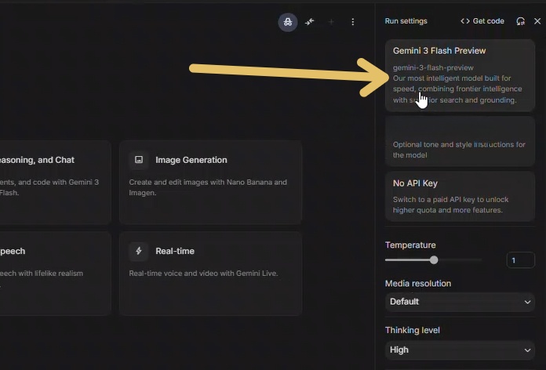Screen dimensions: 546x370
Task: Open the Speech card
Action: tap(56, 274)
